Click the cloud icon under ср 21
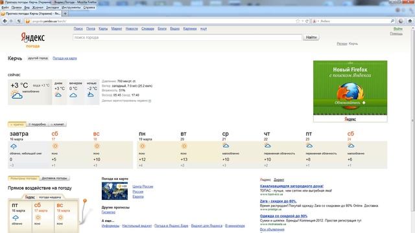 click(226, 146)
